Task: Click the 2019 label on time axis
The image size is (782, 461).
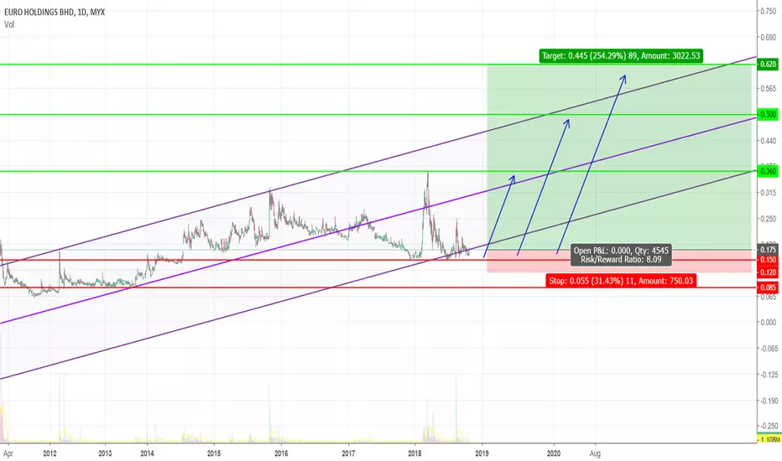Action: tap(482, 453)
